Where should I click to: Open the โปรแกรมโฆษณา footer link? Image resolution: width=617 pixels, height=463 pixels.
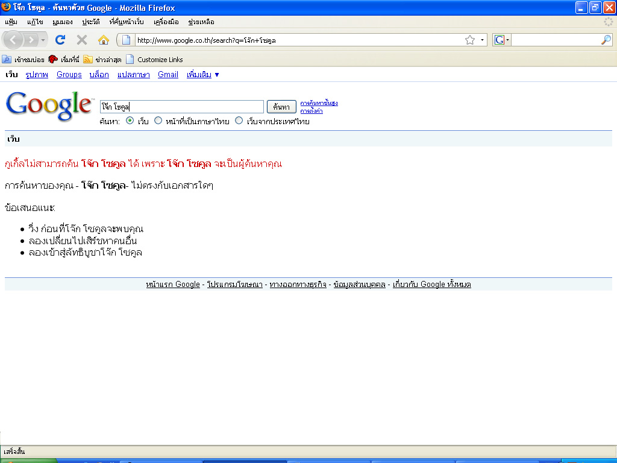pos(235,285)
